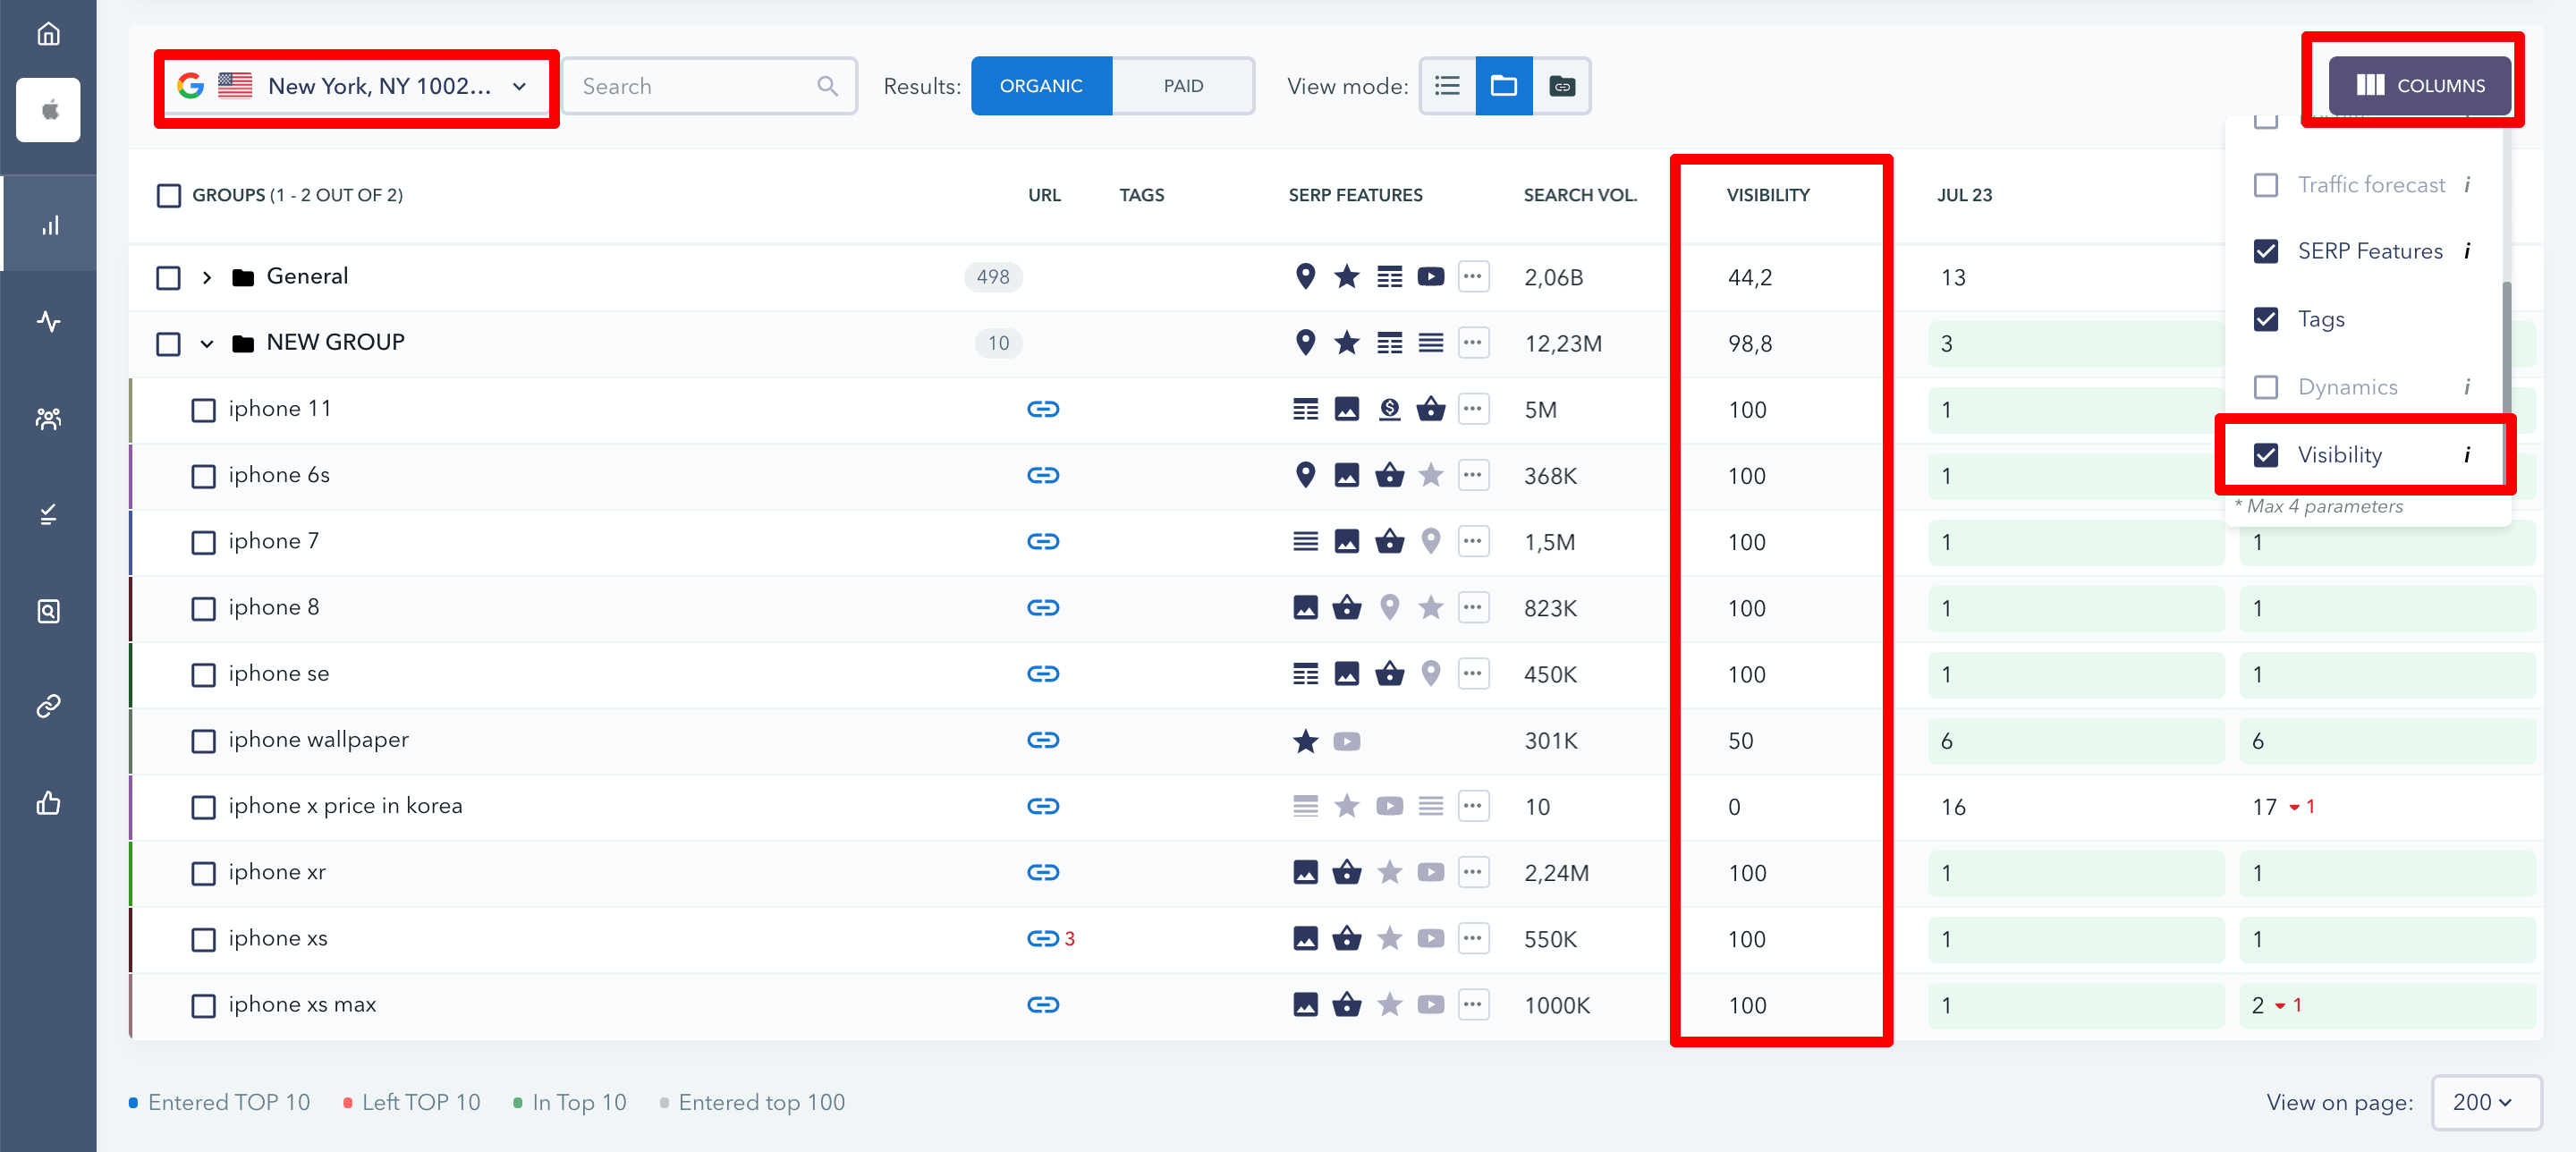2576x1152 pixels.
Task: Select the iphone se keyword checkbox
Action: click(x=203, y=674)
